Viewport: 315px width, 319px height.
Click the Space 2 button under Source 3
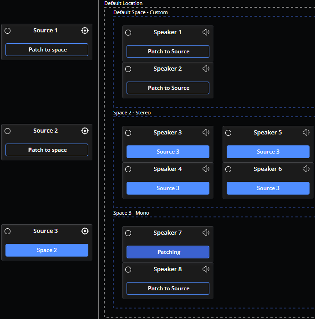coord(47,250)
